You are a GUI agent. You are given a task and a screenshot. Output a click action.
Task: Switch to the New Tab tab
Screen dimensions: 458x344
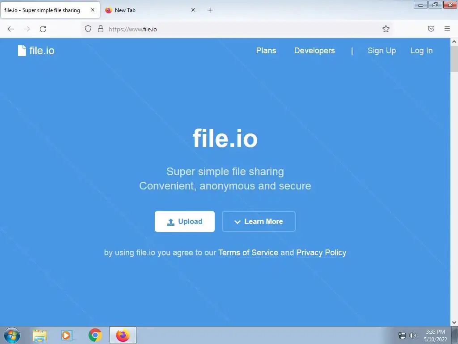pyautogui.click(x=151, y=10)
